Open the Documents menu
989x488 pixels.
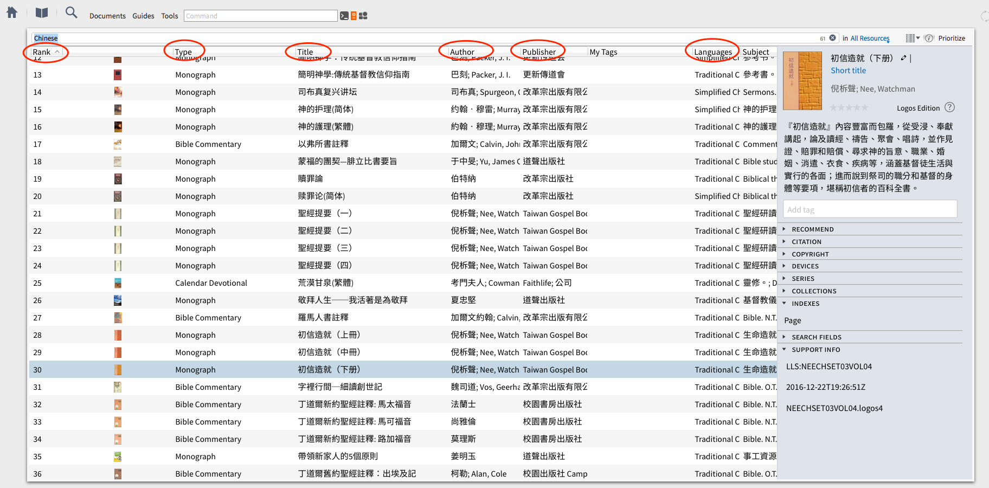tap(107, 16)
